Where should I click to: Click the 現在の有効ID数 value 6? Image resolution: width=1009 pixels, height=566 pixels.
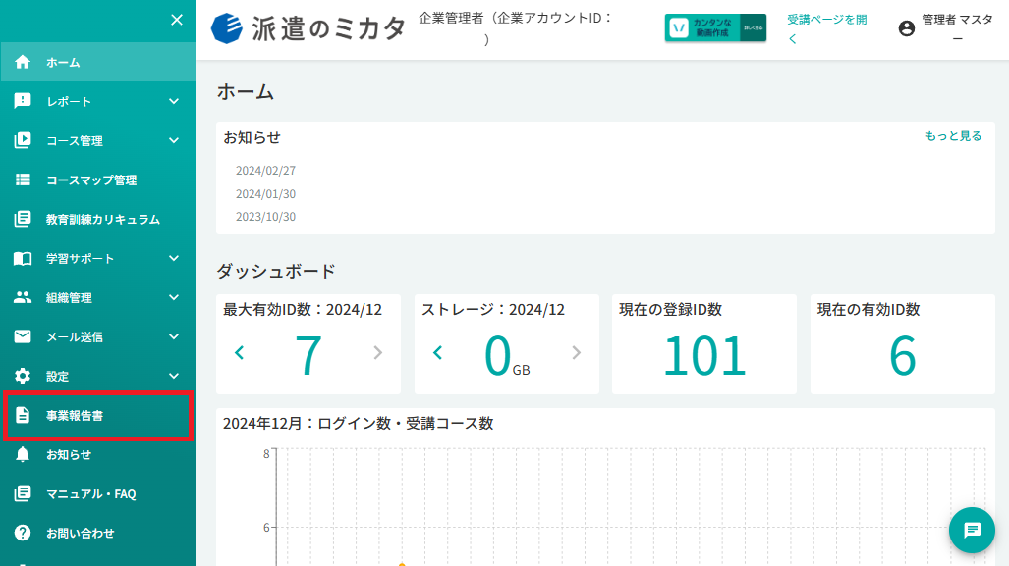tap(902, 355)
